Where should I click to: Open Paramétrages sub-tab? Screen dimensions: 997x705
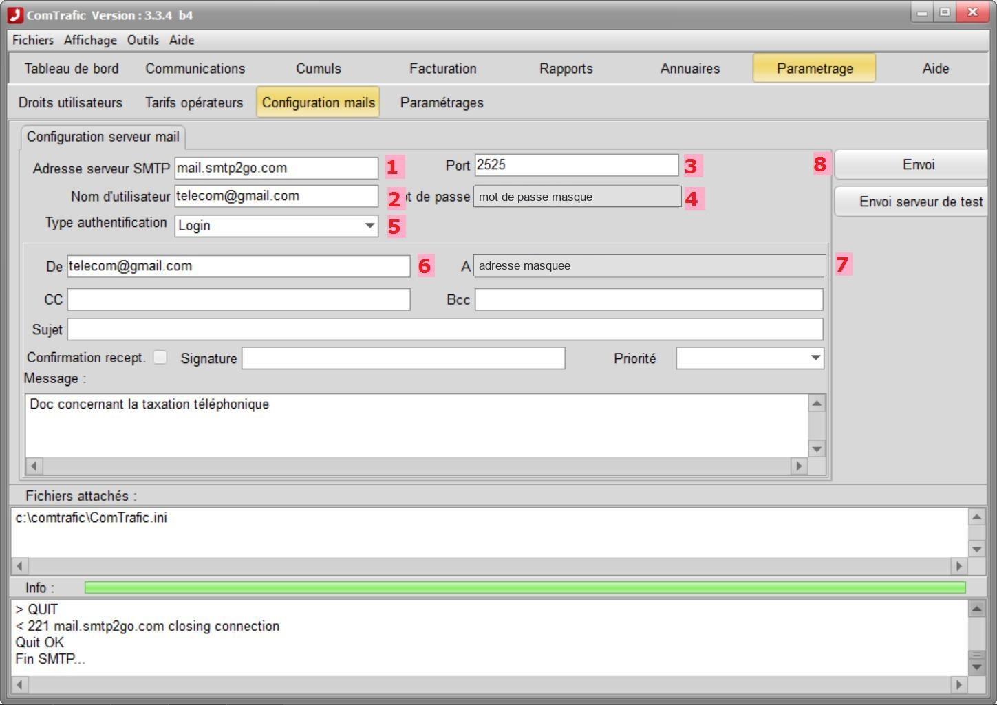(442, 102)
